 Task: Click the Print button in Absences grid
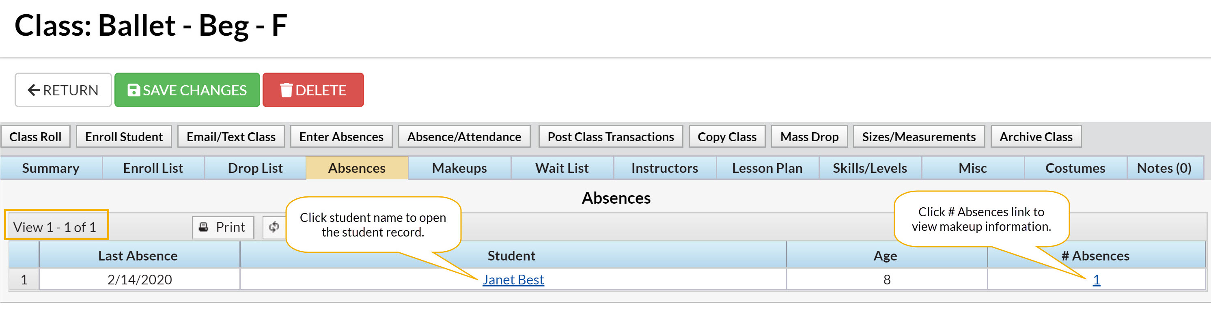click(x=223, y=228)
